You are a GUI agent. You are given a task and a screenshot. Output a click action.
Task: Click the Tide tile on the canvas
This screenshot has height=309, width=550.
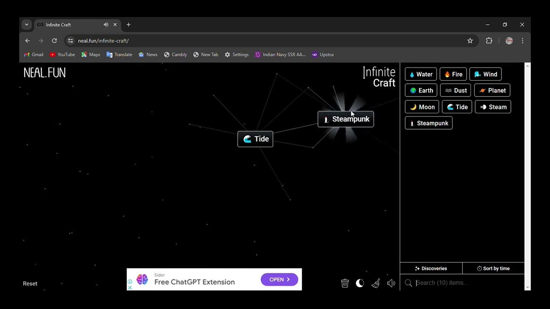[x=255, y=139]
